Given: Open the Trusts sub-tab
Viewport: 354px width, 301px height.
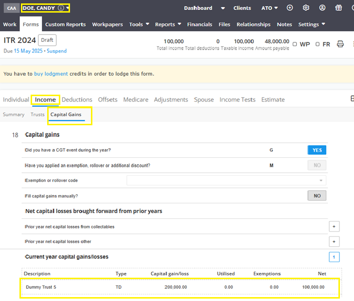Looking at the screenshot, I should [x=37, y=115].
